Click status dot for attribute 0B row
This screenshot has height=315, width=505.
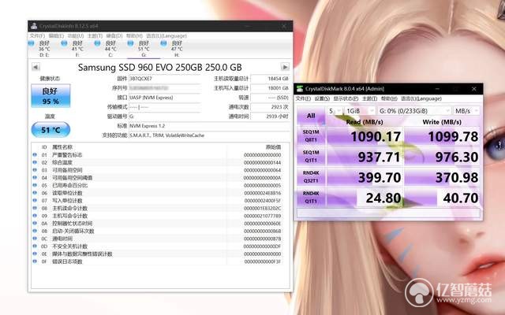35,231
